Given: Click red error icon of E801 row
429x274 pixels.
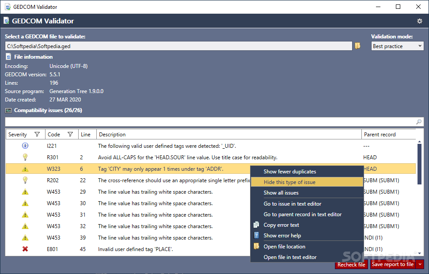Looking at the screenshot, I should (25, 249).
